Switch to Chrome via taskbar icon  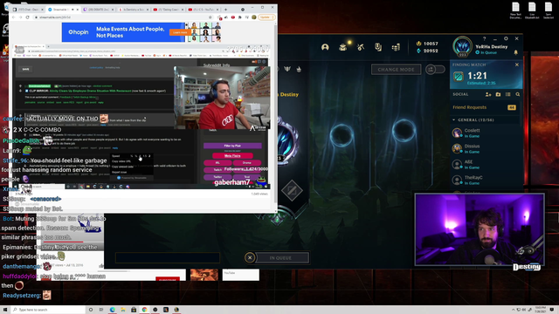pos(144,310)
